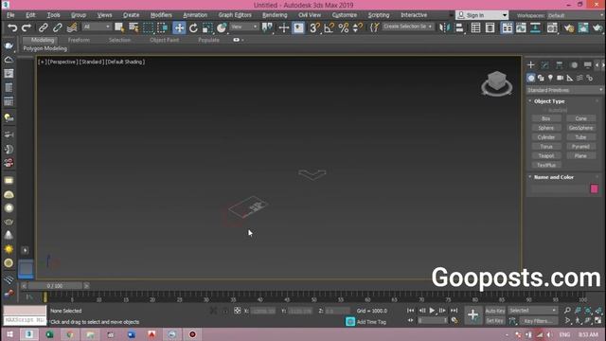Open the Render Setup icon
The height and width of the screenshot is (341, 606).
point(568,27)
